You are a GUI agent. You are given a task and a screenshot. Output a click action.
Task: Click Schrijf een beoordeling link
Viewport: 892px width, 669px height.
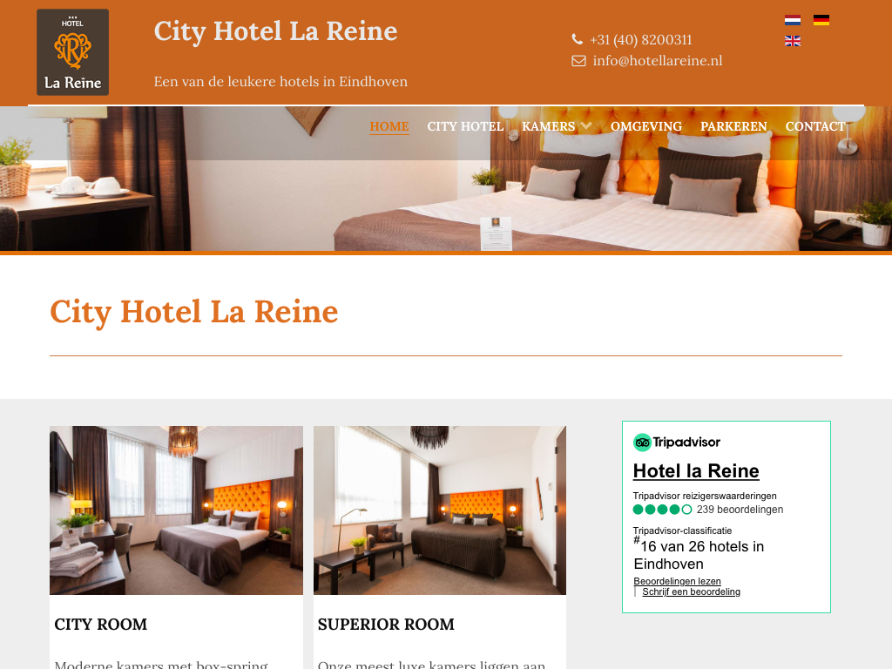(x=691, y=591)
